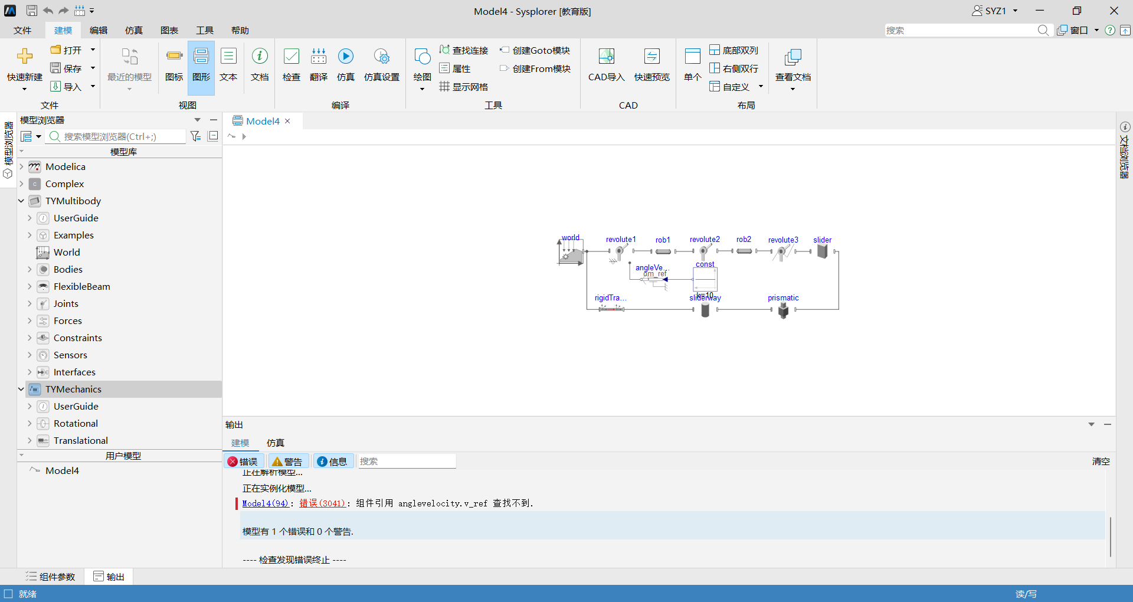Click the save icon in title bar
Screen dimensions: 1133x602
[32, 11]
